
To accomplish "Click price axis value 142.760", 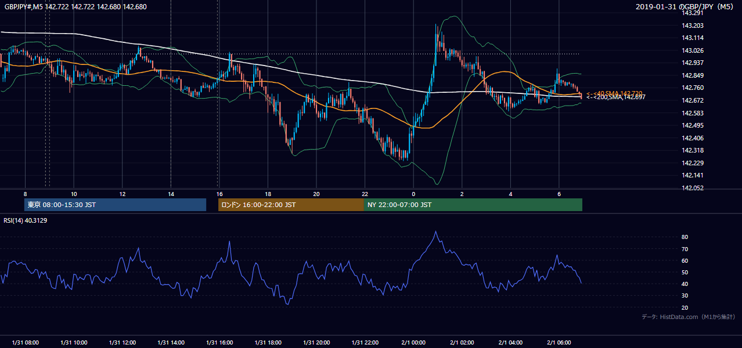I will pos(692,88).
